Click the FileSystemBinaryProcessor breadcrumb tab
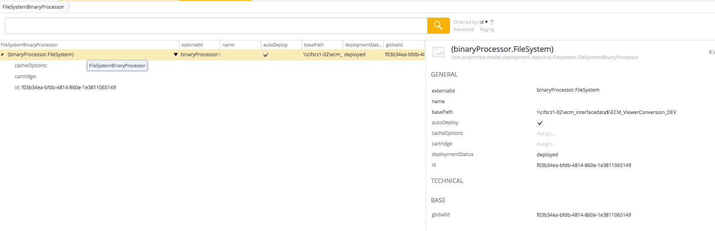 (x=34, y=7)
